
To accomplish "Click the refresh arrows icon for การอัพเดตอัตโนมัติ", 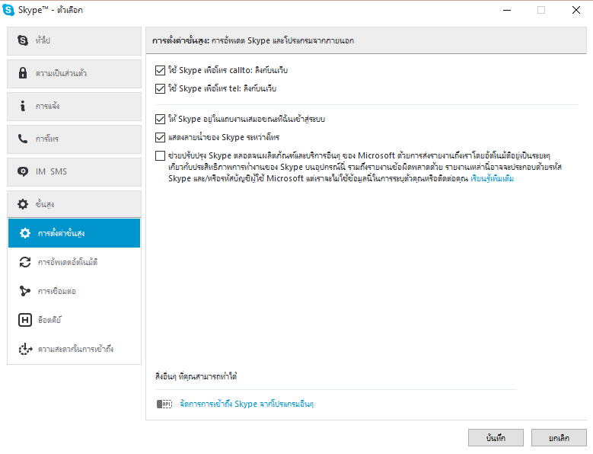I will point(25,262).
